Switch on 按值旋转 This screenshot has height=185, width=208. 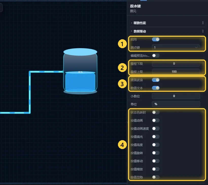click(x=156, y=153)
